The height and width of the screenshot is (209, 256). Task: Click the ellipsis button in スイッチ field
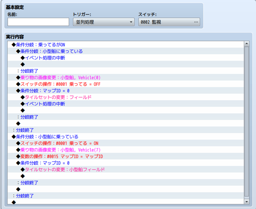point(196,22)
